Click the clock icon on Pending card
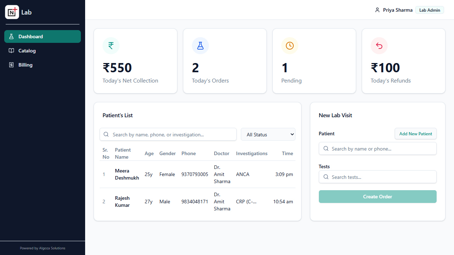Screen dimensions: 454x255 pos(290,46)
